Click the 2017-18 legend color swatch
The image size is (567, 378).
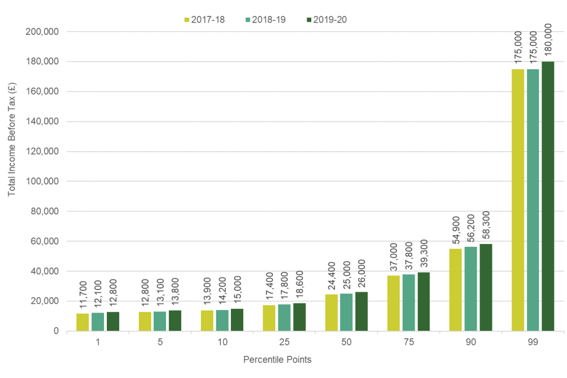[x=187, y=19]
